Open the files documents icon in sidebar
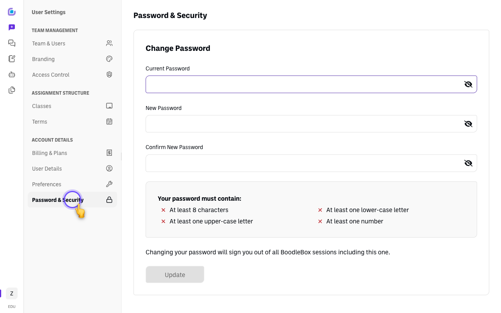 tap(12, 90)
